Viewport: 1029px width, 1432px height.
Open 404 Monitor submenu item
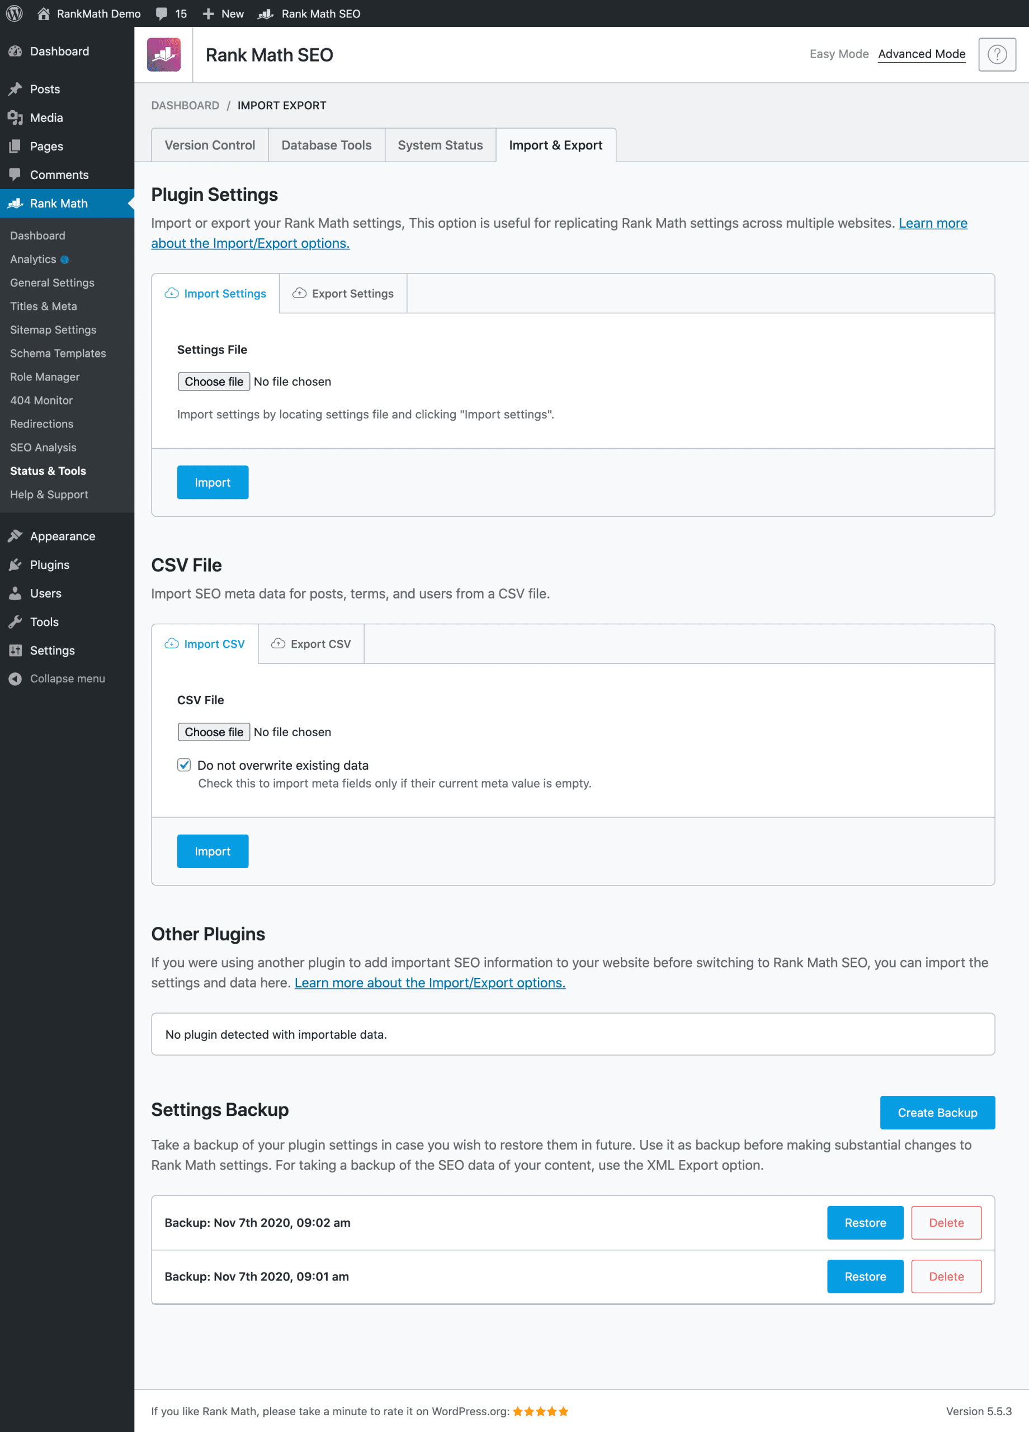(x=41, y=401)
